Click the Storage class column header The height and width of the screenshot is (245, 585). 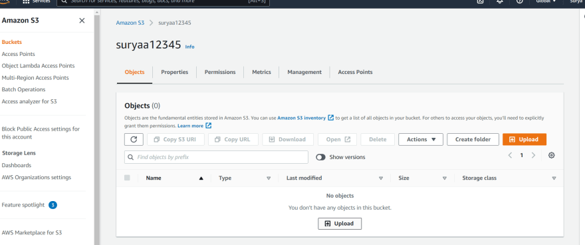click(x=479, y=178)
